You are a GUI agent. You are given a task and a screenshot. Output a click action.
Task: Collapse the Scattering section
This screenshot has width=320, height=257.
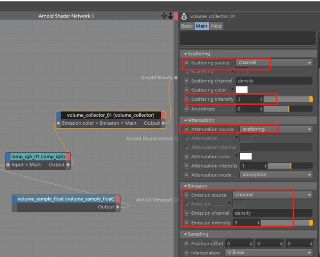pyautogui.click(x=185, y=54)
